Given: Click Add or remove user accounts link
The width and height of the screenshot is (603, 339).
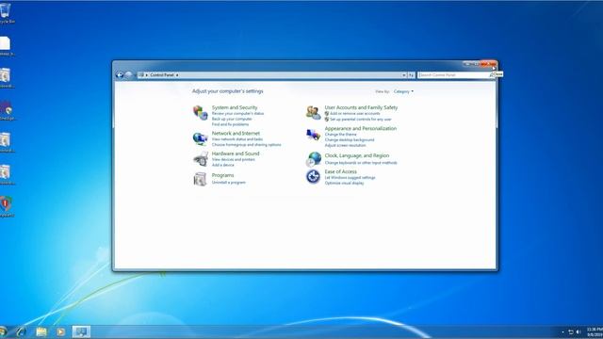Looking at the screenshot, I should 355,113.
